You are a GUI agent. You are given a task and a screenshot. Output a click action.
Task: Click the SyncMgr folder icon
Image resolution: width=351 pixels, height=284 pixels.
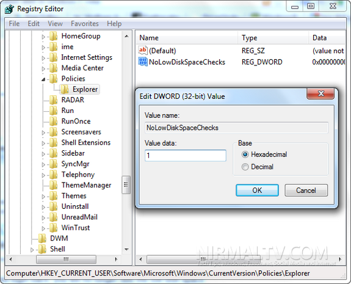[x=54, y=164]
